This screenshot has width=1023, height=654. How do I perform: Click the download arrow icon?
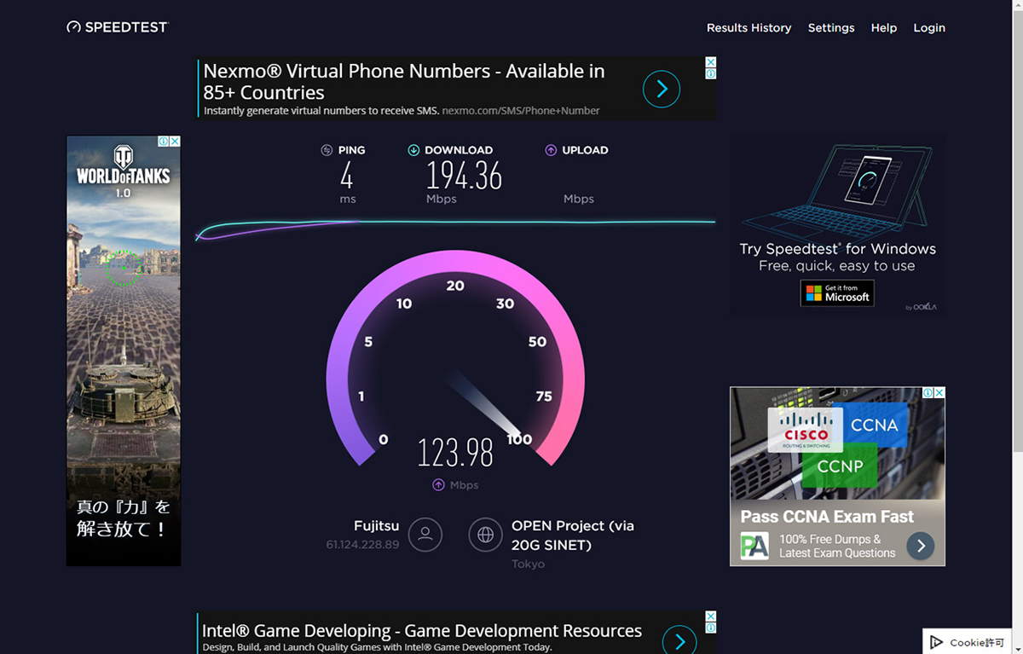[x=413, y=150]
